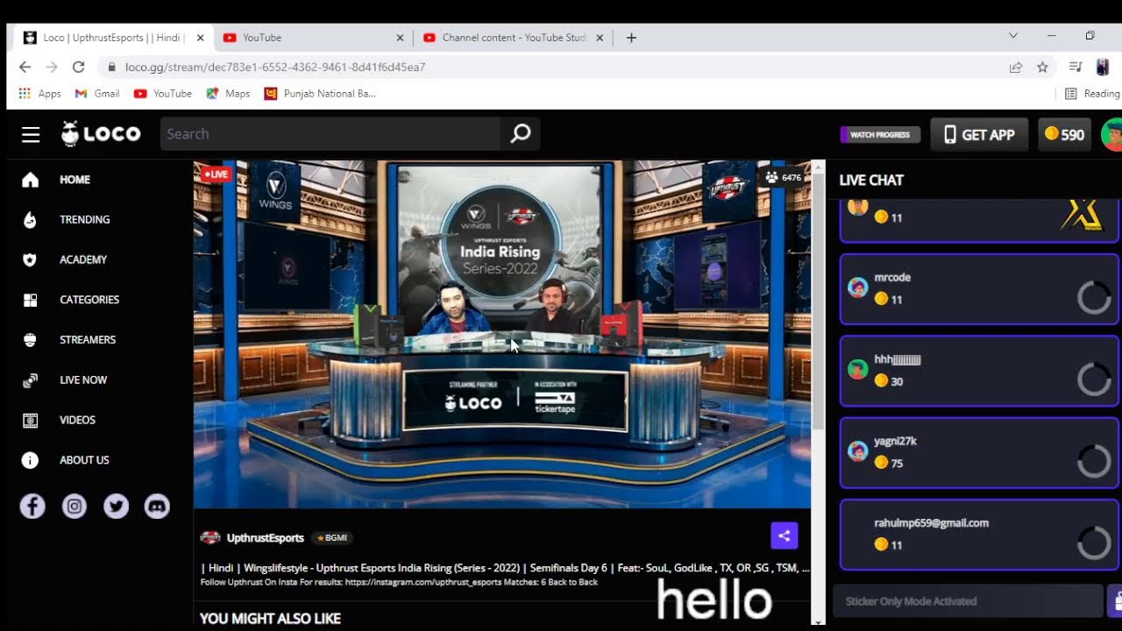Close the YouTube tab
1122x631 pixels.
click(400, 38)
